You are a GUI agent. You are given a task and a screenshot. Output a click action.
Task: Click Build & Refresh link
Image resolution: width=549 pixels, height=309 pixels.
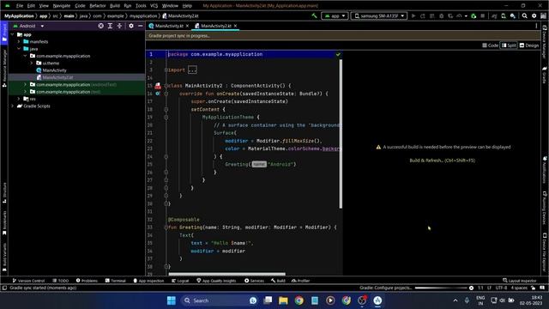click(443, 161)
